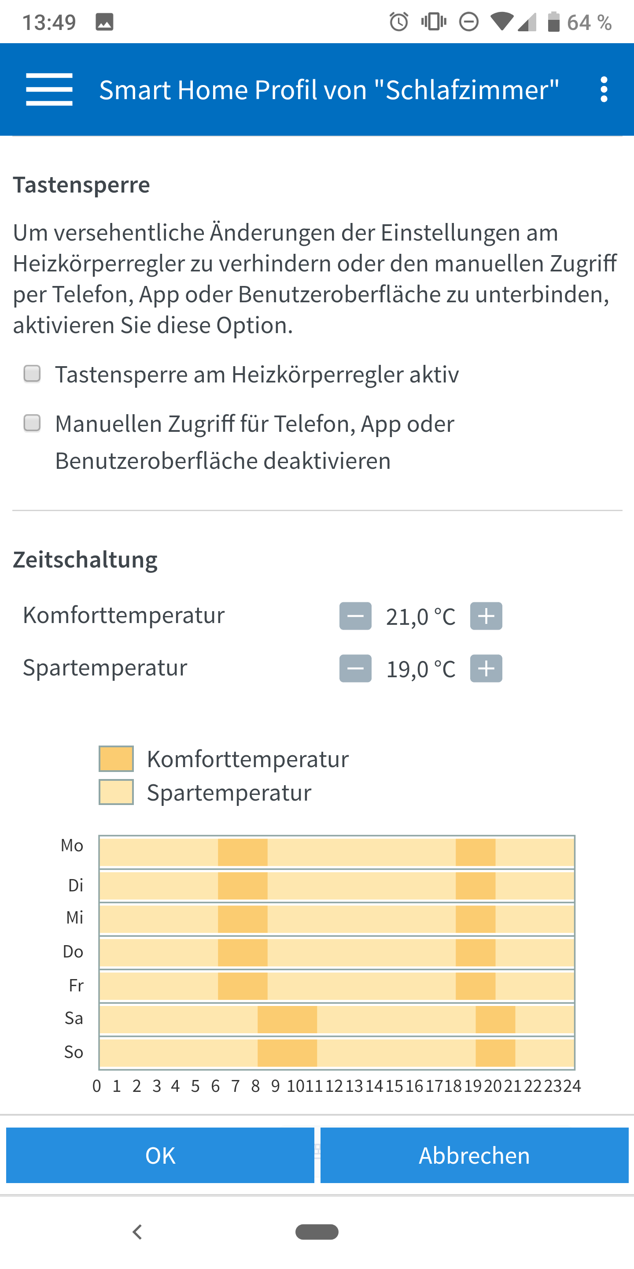Open the three-dot overflow menu

coord(604,89)
